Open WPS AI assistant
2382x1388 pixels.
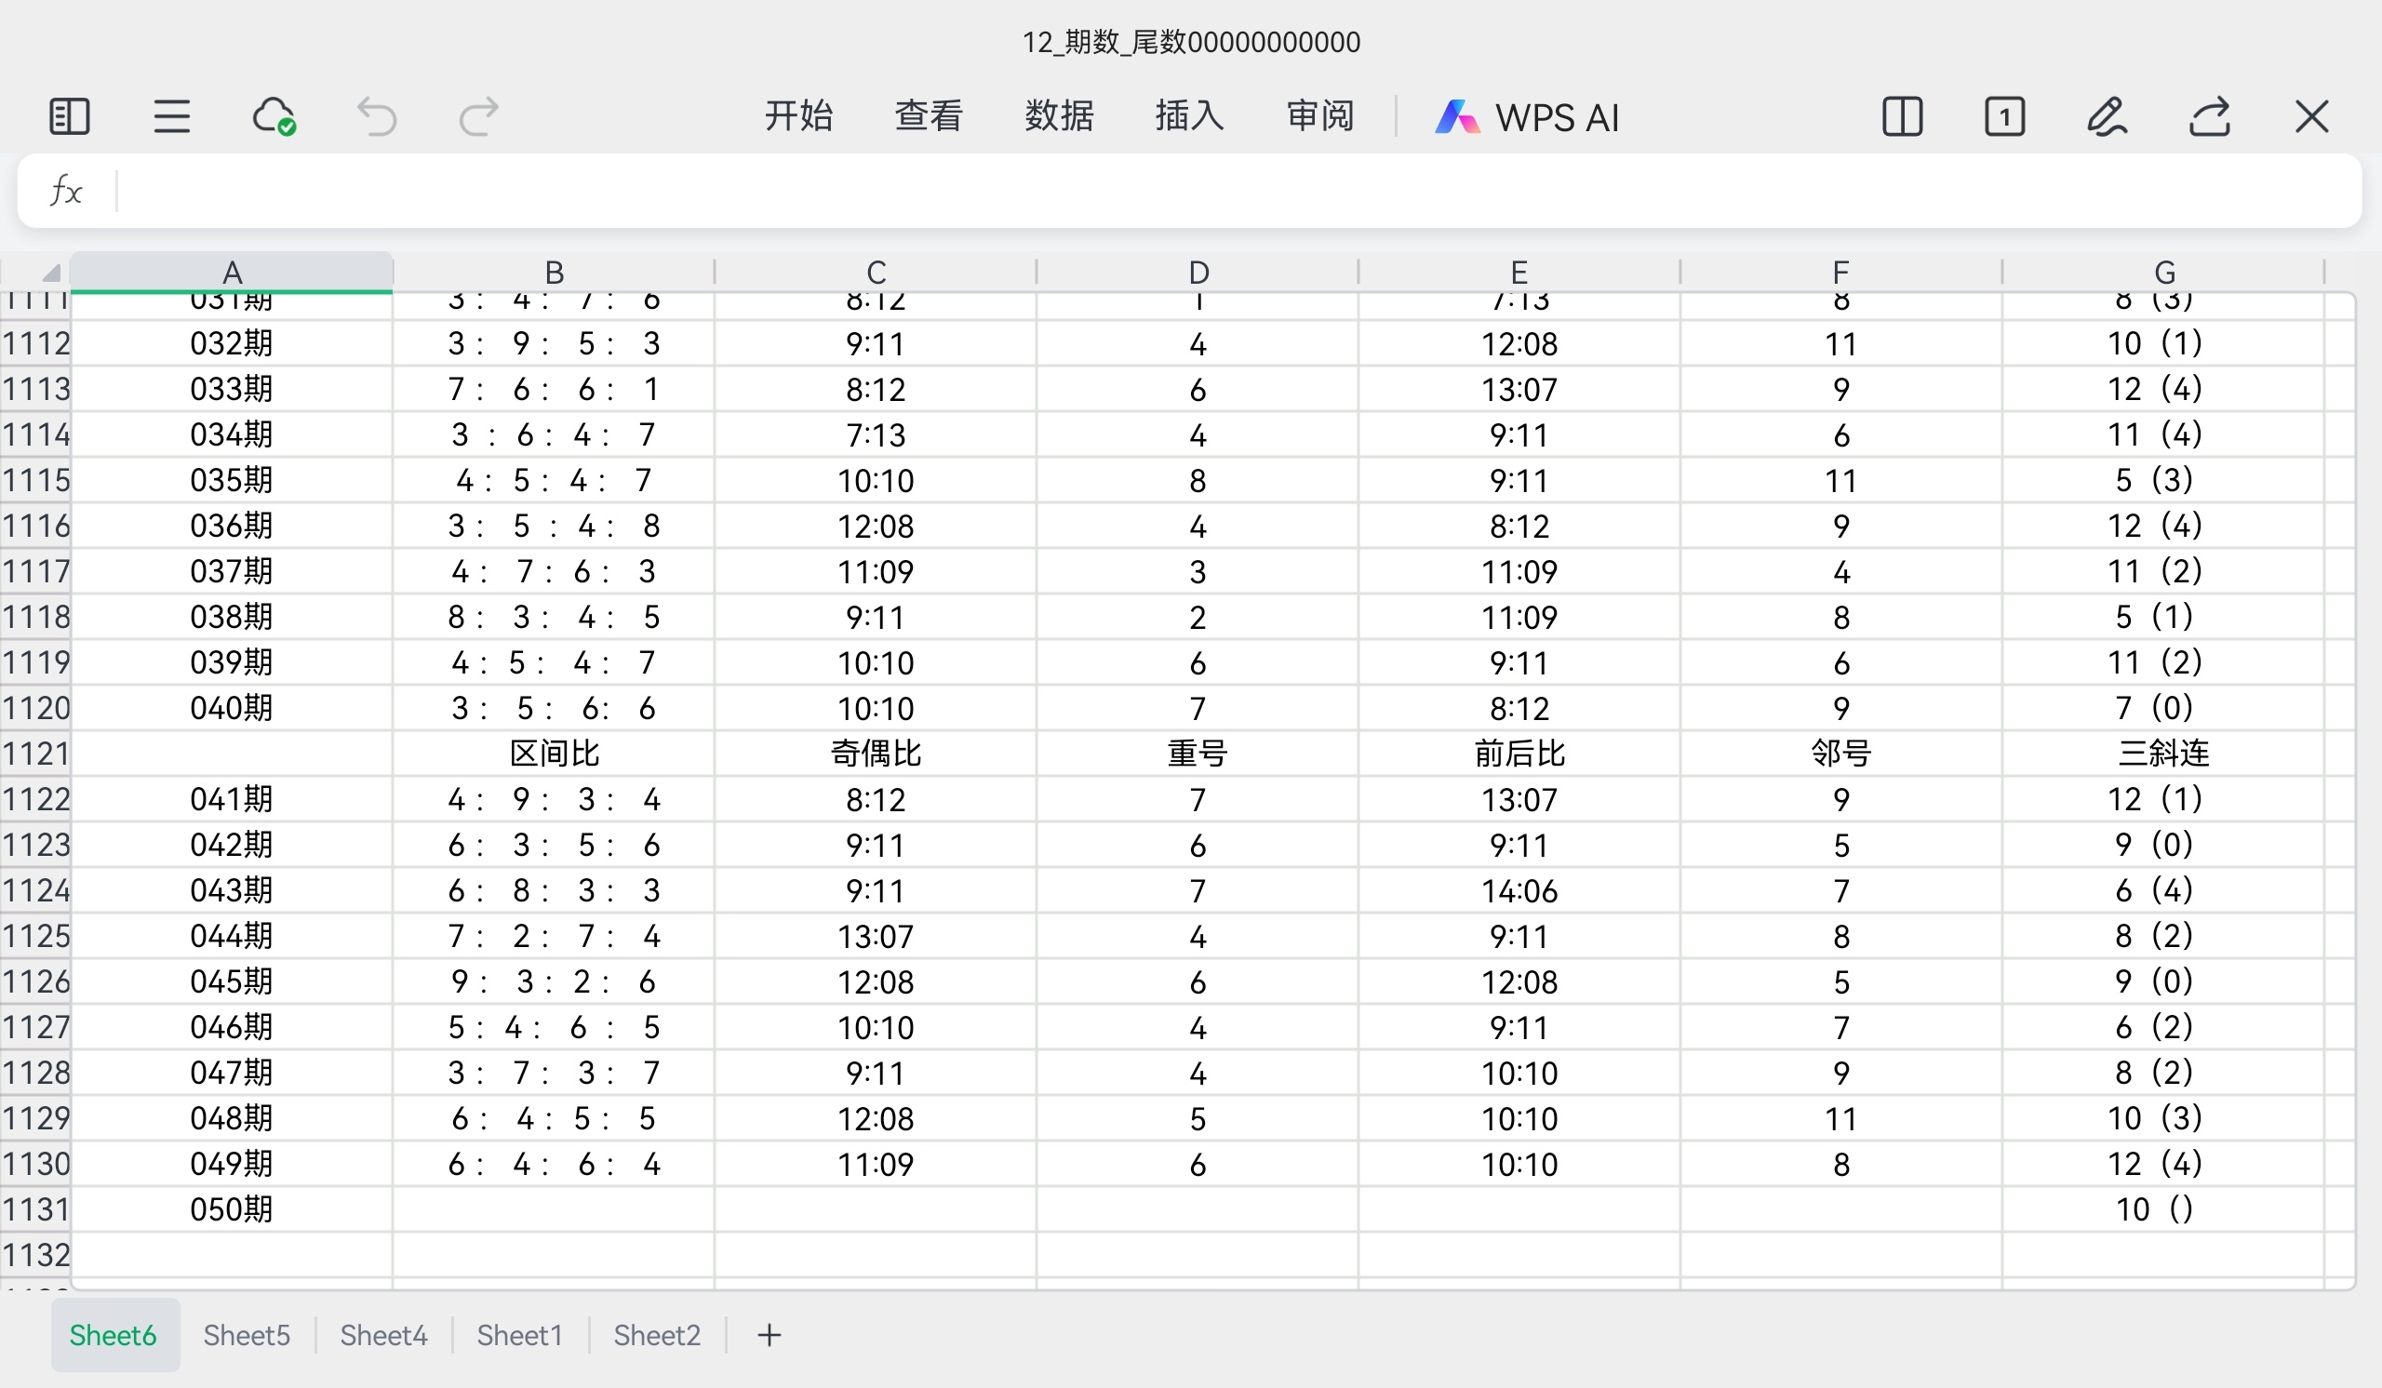click(x=1527, y=117)
